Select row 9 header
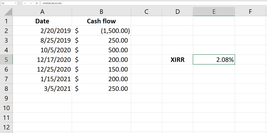This screenshot has height=133, width=267. coord(6,98)
